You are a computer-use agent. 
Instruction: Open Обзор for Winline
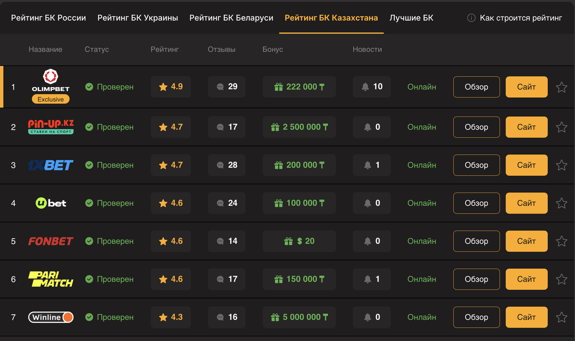point(477,317)
